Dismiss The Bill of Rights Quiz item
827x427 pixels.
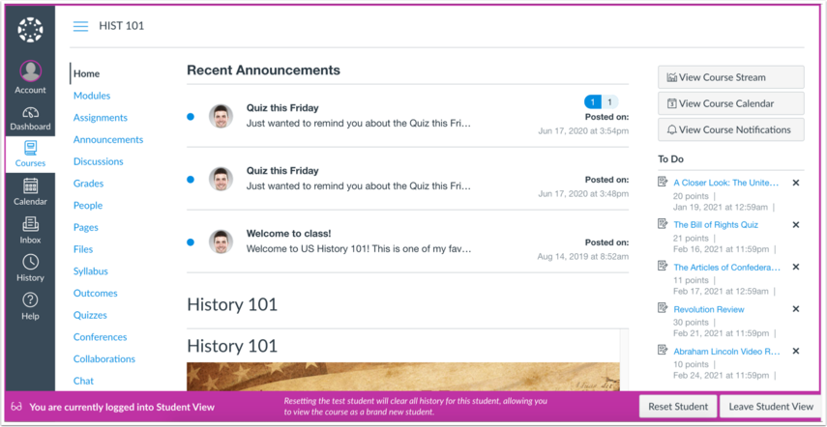point(796,225)
